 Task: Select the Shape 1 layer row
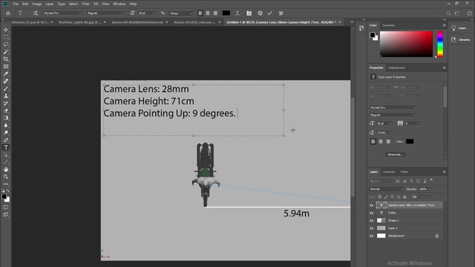(405, 220)
